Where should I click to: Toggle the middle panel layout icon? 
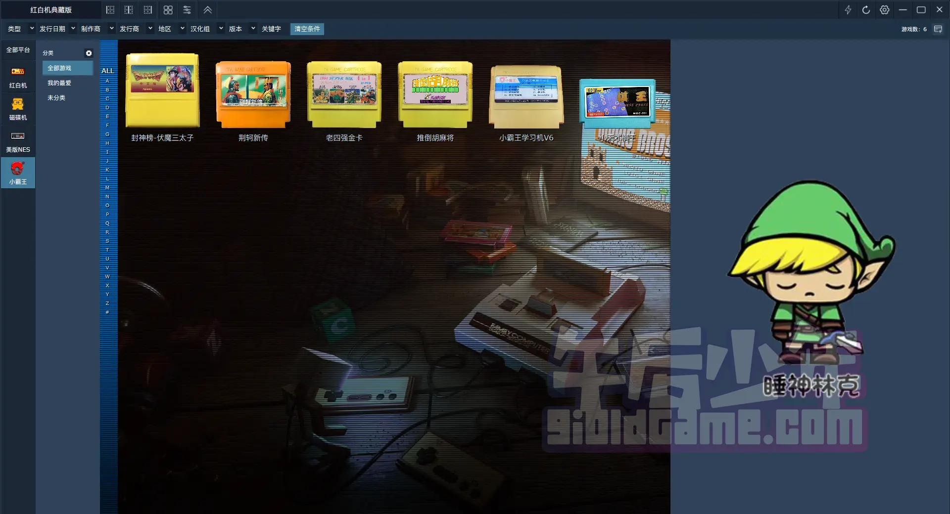(x=129, y=10)
